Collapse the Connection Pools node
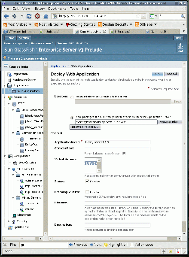 coord(13,133)
